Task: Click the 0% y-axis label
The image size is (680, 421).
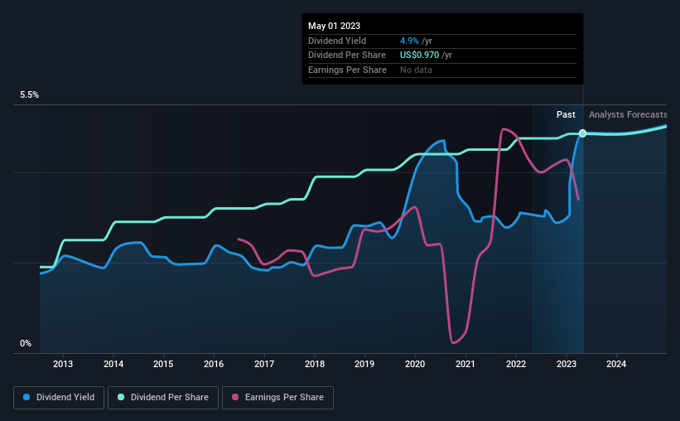Action: tap(26, 344)
